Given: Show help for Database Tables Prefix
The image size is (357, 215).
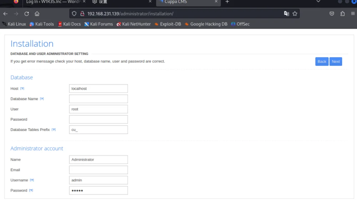Looking at the screenshot, I should pos(54,129).
